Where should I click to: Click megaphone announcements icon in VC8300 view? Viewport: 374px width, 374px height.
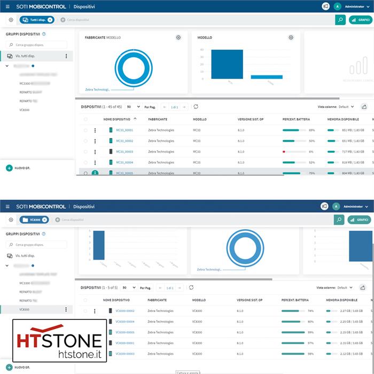[x=324, y=206]
